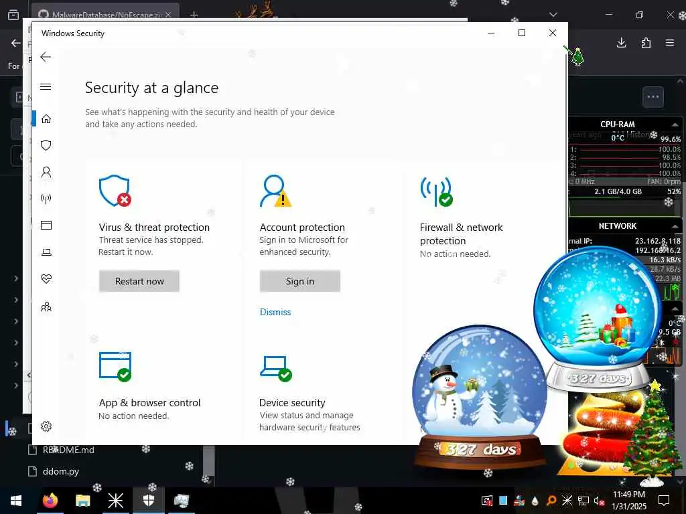
Task: Open the Action Center notifications icon
Action: (664, 501)
